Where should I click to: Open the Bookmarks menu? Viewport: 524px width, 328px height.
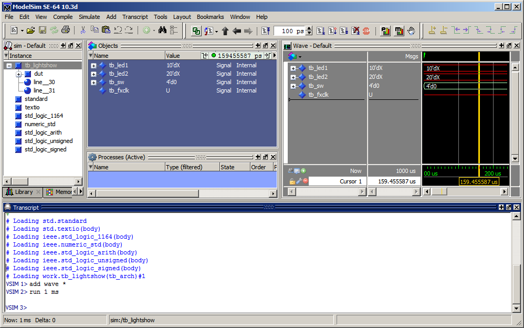tap(210, 17)
